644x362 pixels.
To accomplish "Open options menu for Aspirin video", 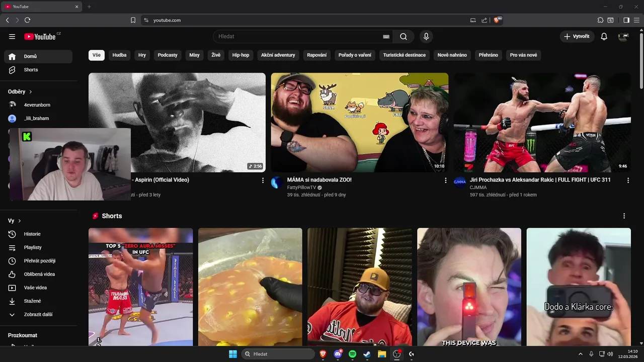I will tap(263, 180).
